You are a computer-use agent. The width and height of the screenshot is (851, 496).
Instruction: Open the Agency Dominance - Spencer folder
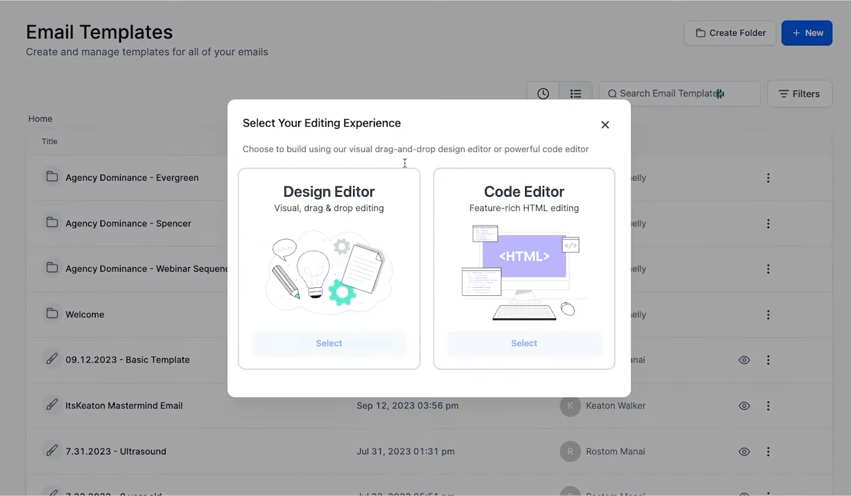pyautogui.click(x=128, y=223)
